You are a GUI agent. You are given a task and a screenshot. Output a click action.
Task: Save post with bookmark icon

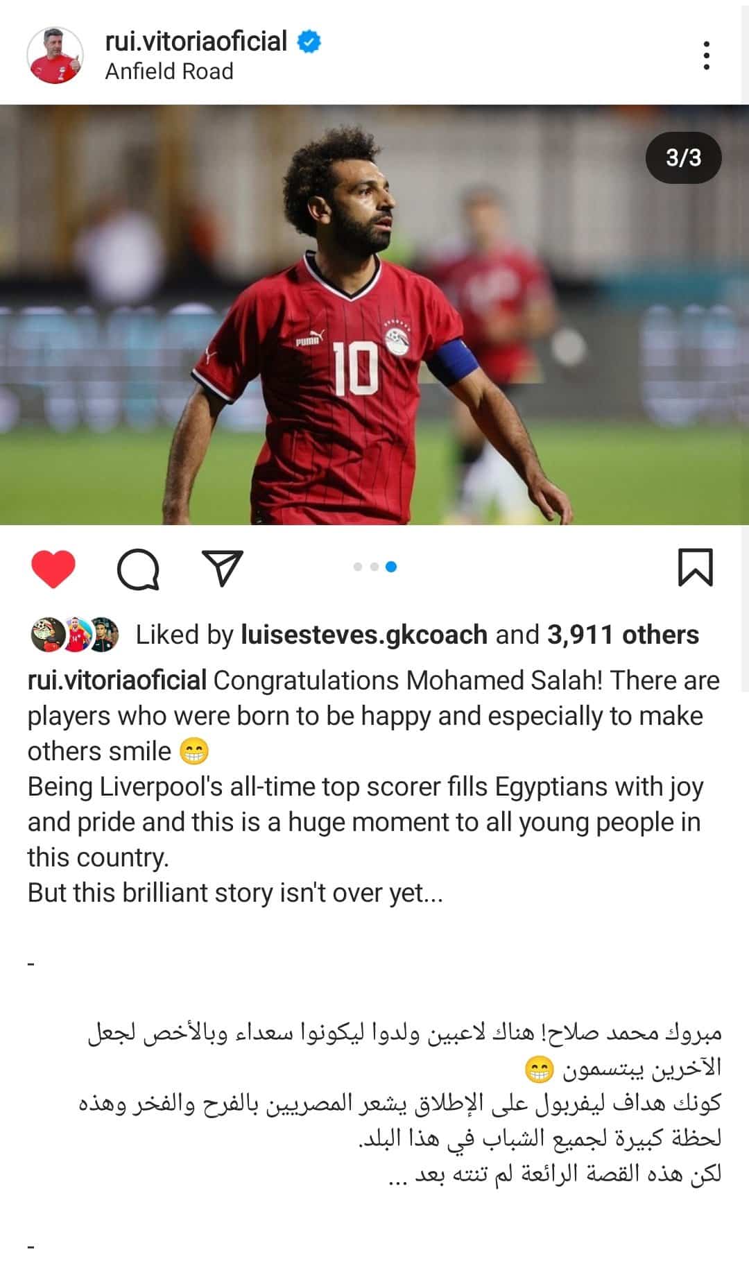pyautogui.click(x=695, y=567)
